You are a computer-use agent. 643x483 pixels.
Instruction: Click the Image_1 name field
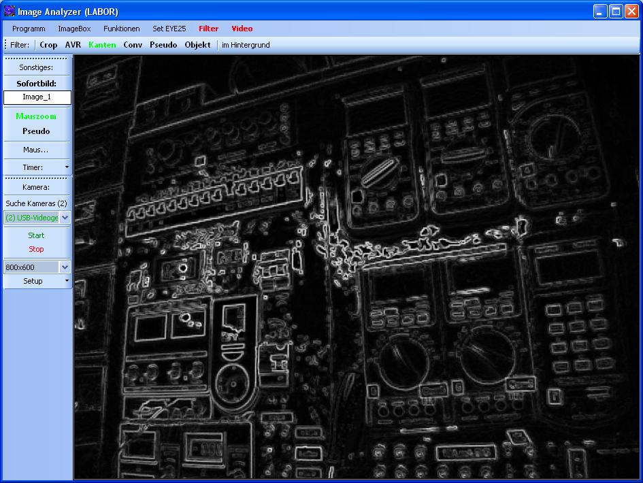[37, 97]
